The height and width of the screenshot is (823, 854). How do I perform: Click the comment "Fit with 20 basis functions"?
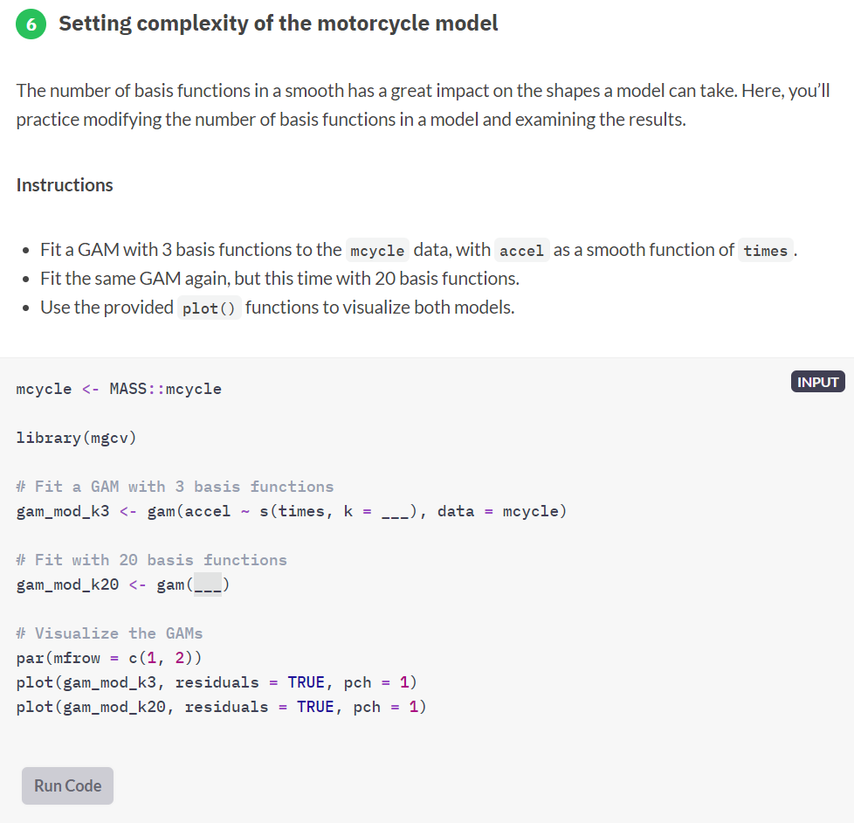[151, 560]
